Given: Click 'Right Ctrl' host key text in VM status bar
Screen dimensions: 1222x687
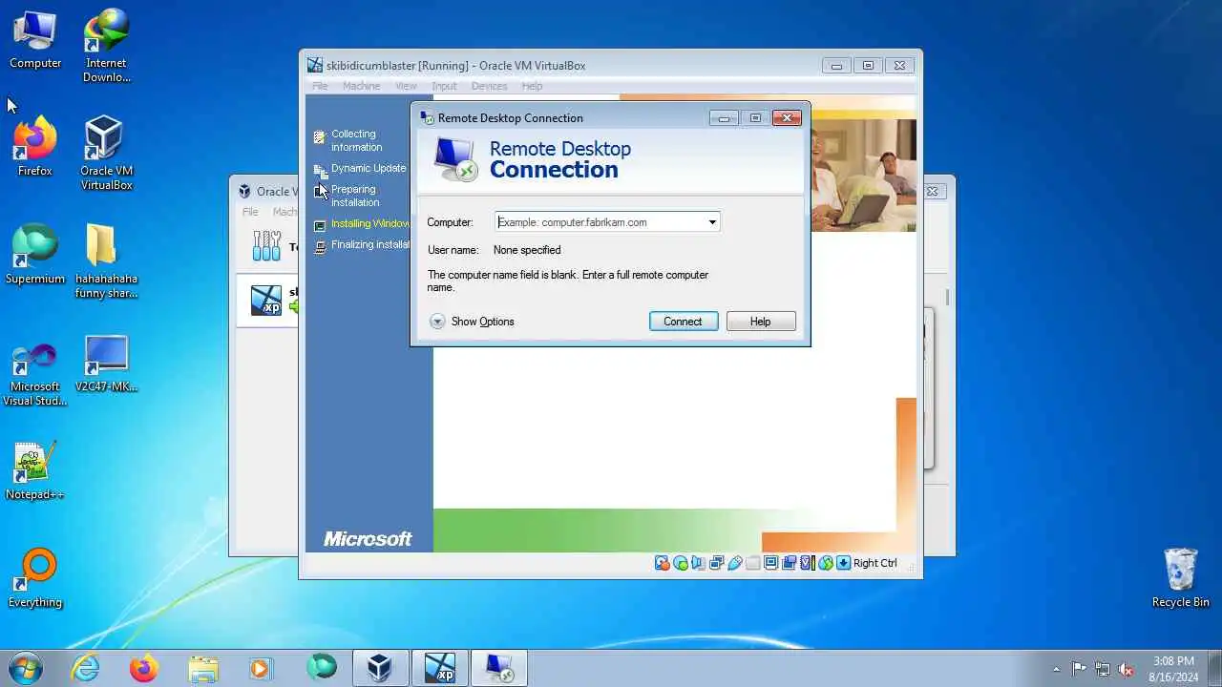Looking at the screenshot, I should point(875,563).
